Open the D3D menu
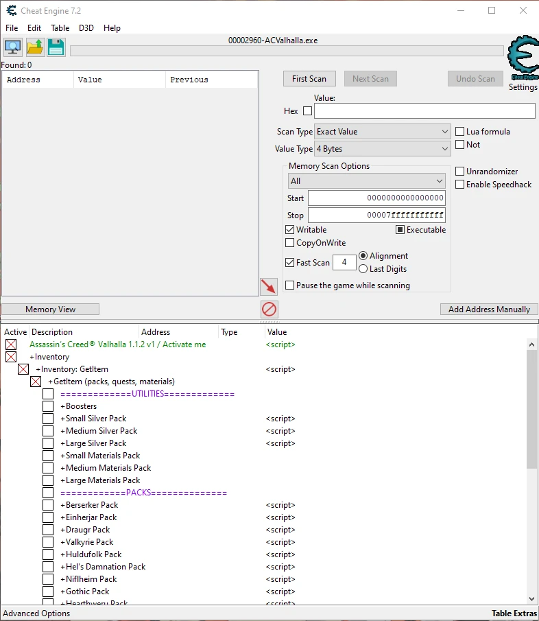This screenshot has width=539, height=621. click(x=86, y=28)
